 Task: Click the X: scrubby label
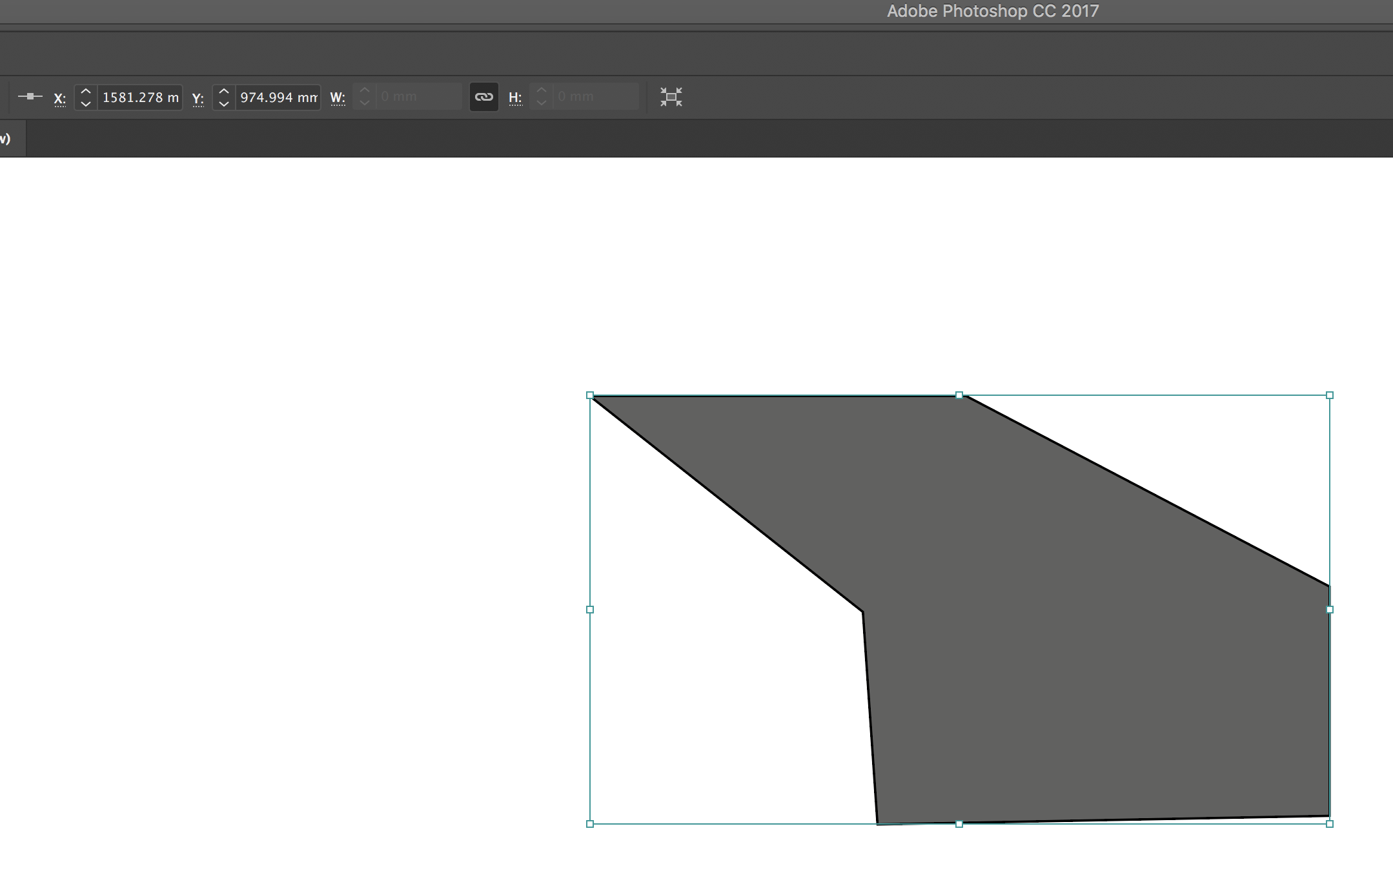click(x=59, y=98)
